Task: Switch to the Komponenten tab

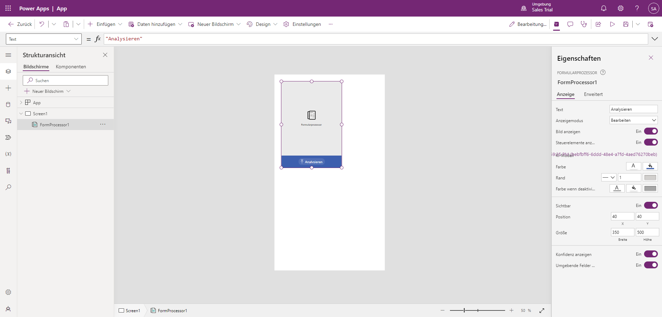Action: click(x=71, y=67)
